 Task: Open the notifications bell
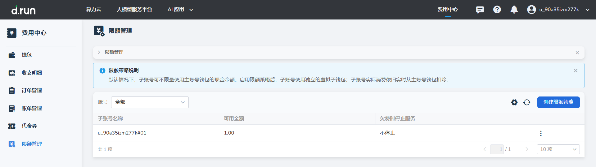pyautogui.click(x=514, y=10)
